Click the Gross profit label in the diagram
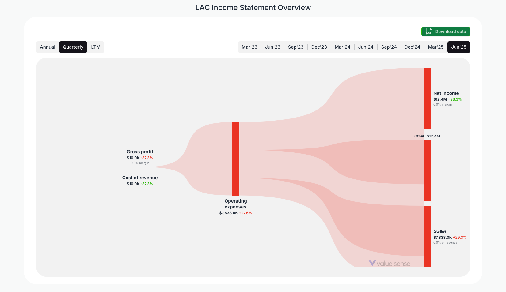The image size is (506, 292). (x=140, y=152)
